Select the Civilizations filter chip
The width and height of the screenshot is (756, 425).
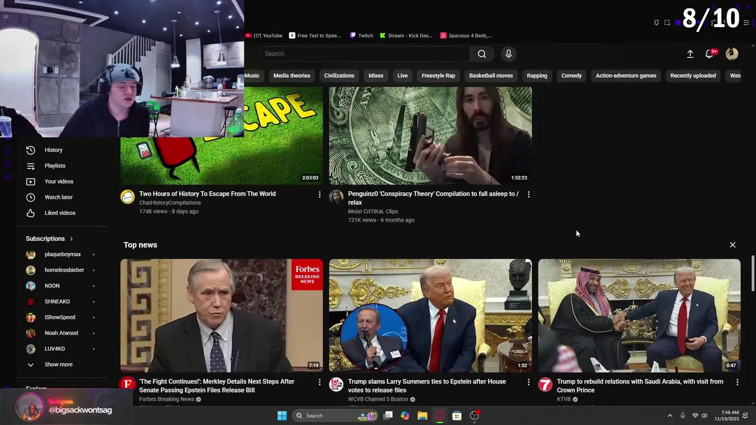coord(339,76)
